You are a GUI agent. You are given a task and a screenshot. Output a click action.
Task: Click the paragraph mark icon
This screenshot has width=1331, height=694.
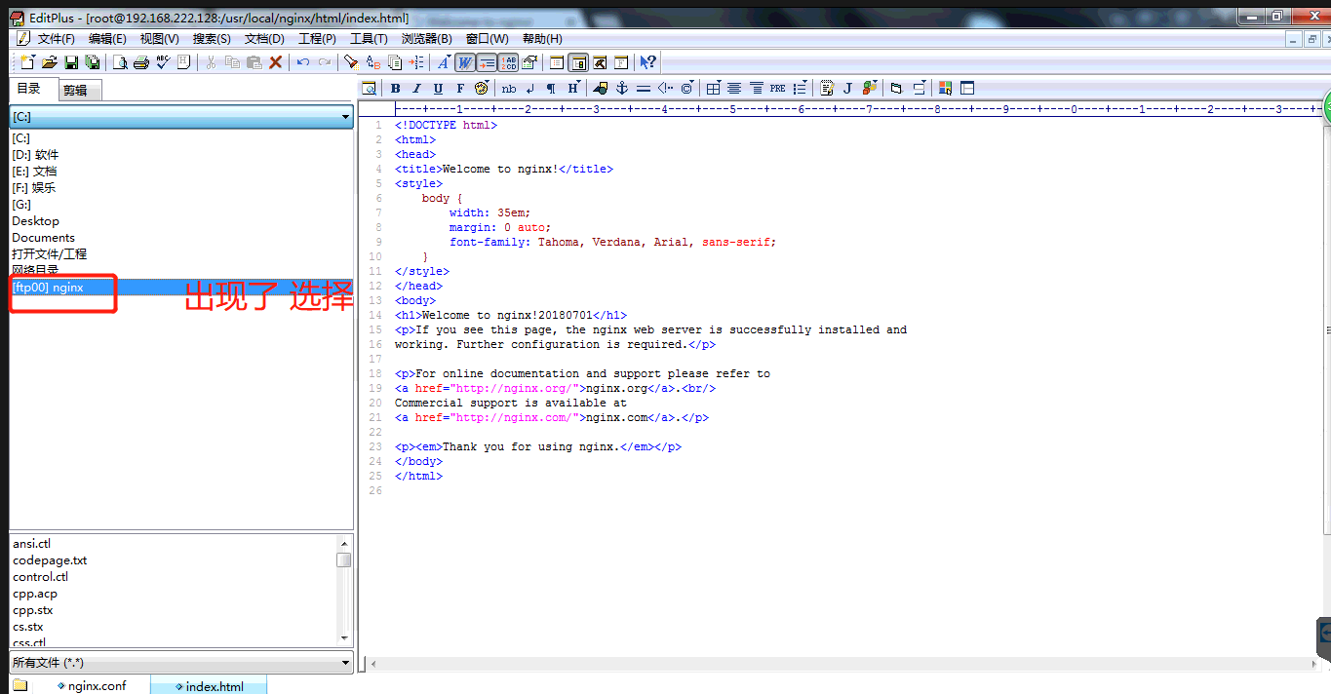click(551, 88)
